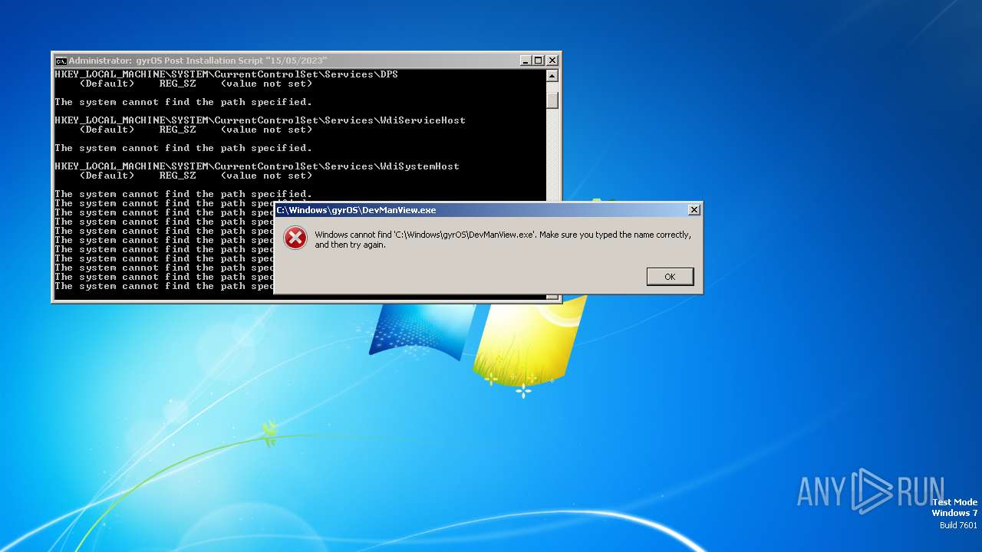Screen dimensions: 982x552
Task: Select the Services\DPS registry key line
Action: click(226, 74)
